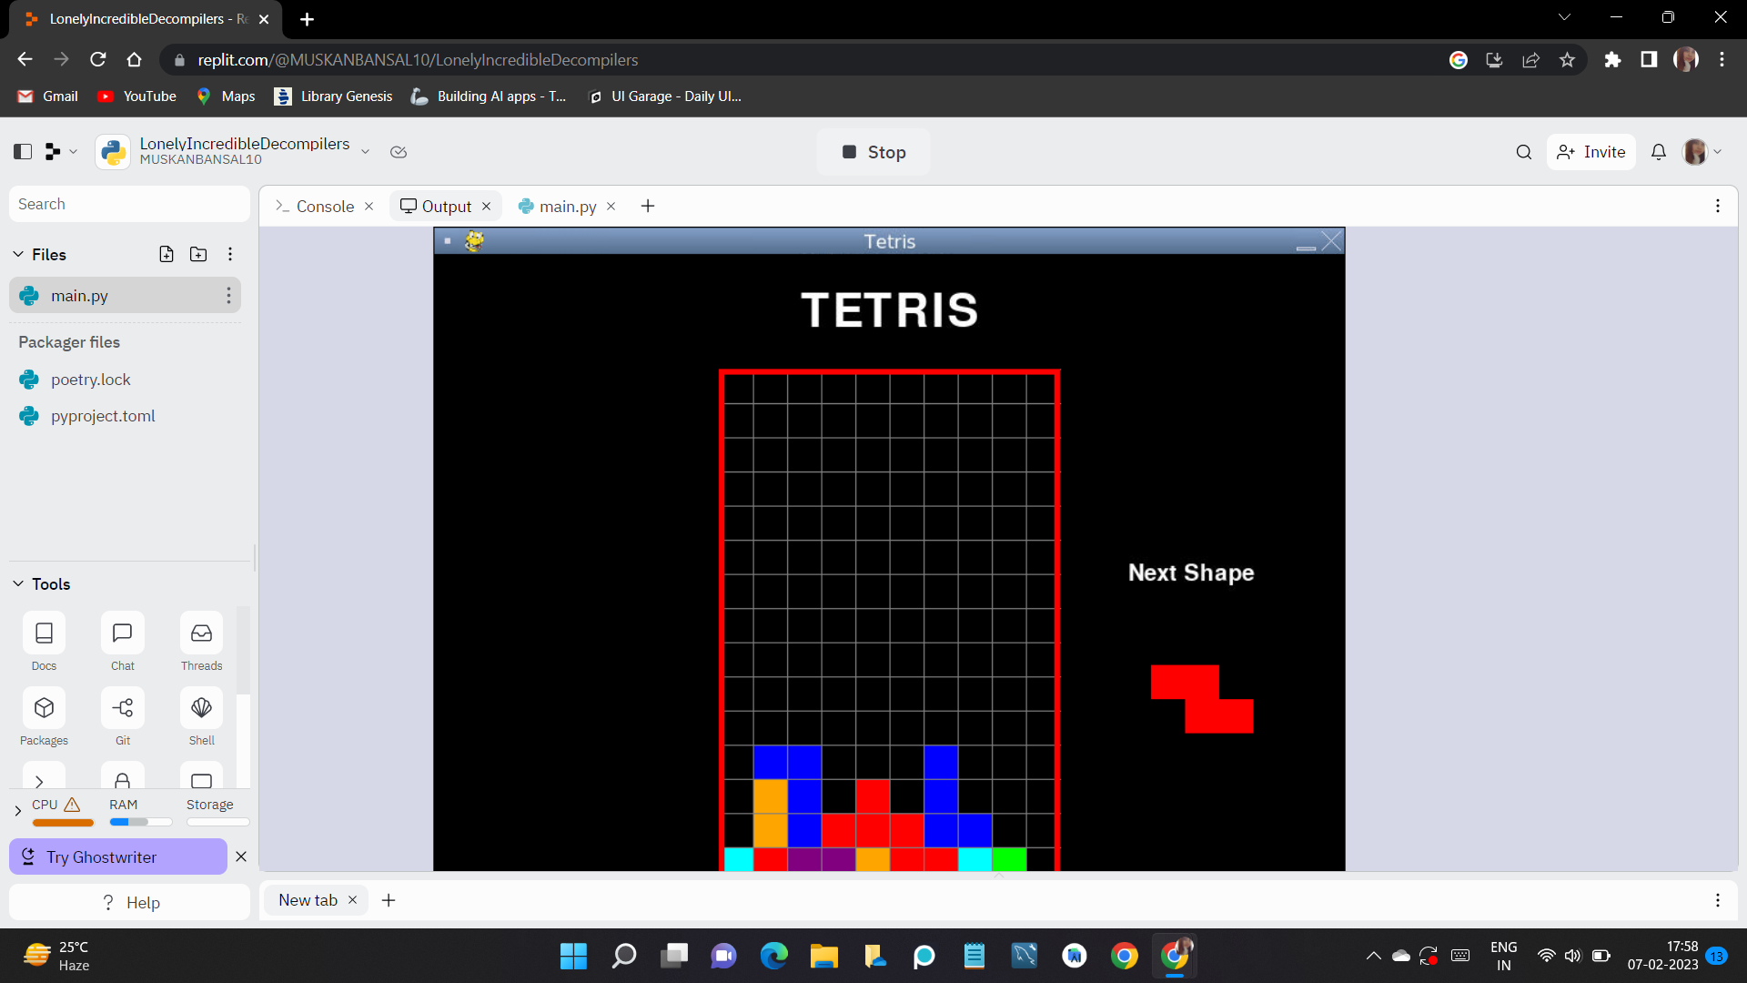Create a new folder icon
The image size is (1747, 983).
(198, 254)
